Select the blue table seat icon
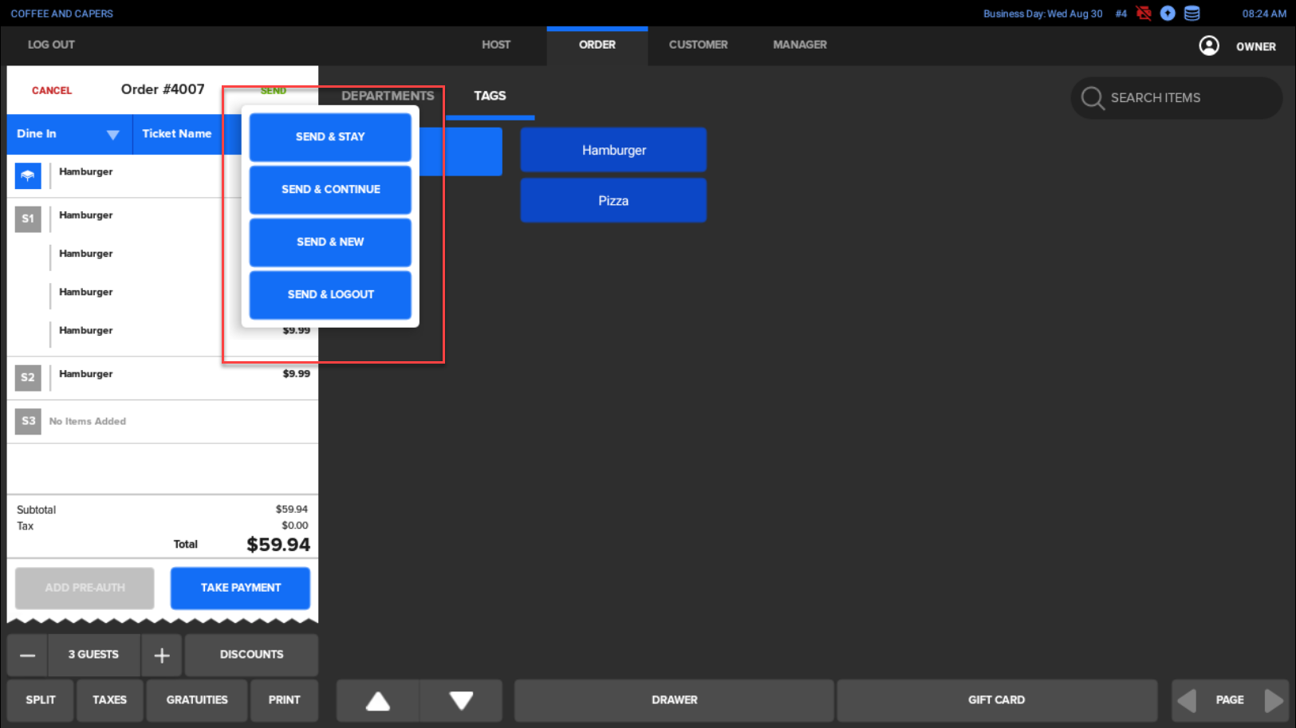The height and width of the screenshot is (728, 1296). [28, 175]
